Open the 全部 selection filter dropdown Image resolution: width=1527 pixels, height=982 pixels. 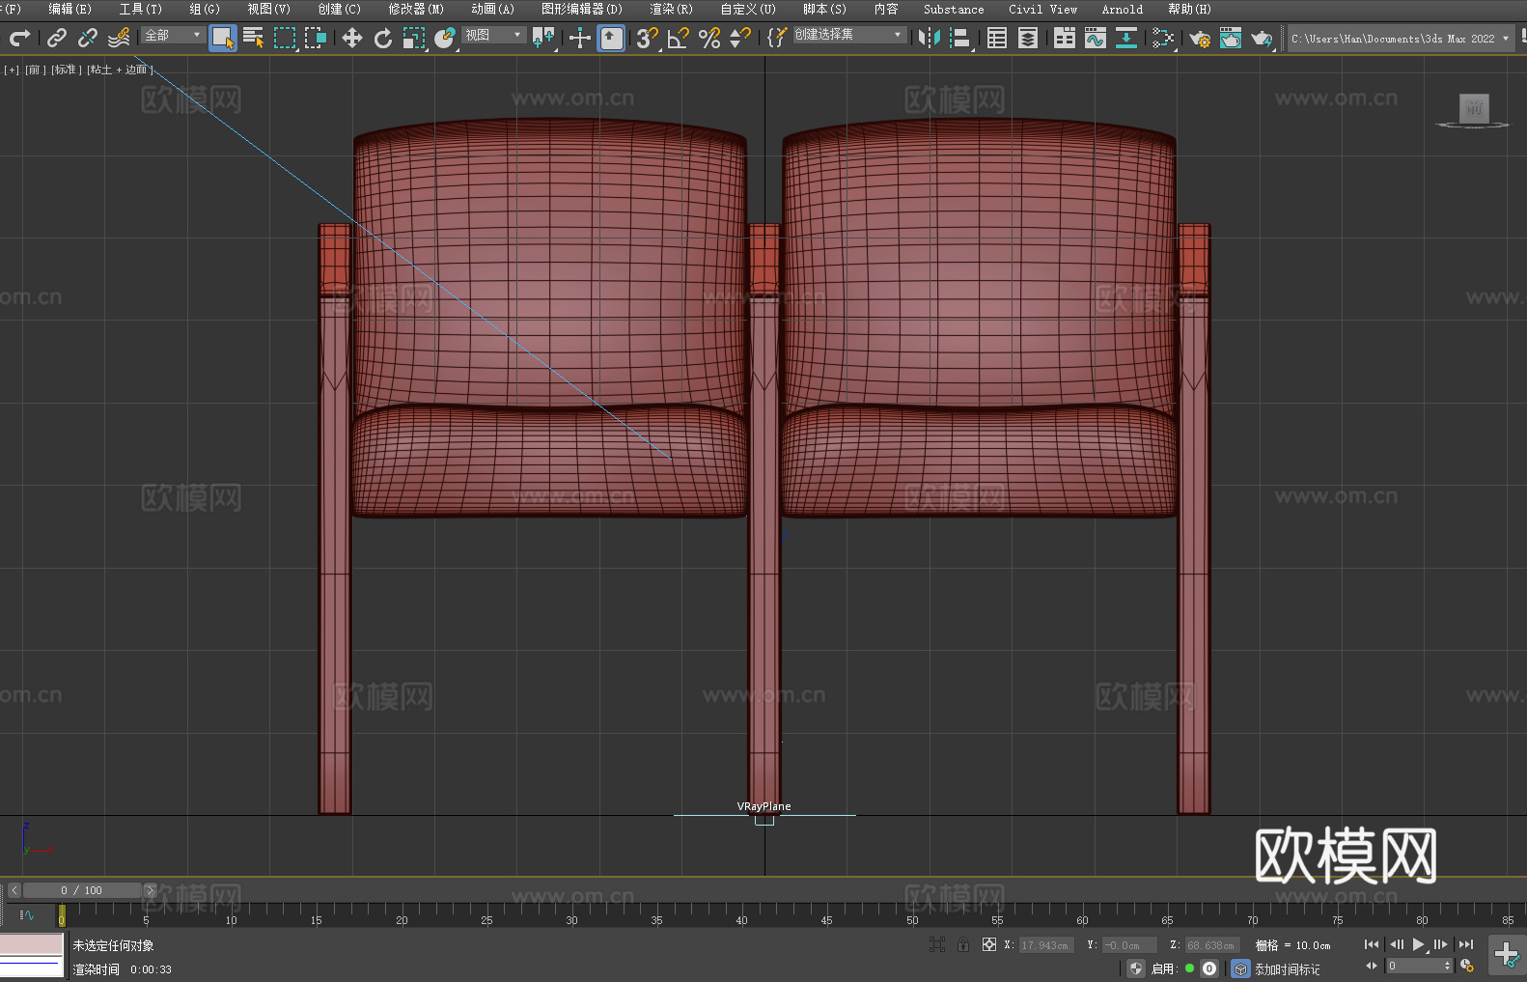click(x=173, y=35)
